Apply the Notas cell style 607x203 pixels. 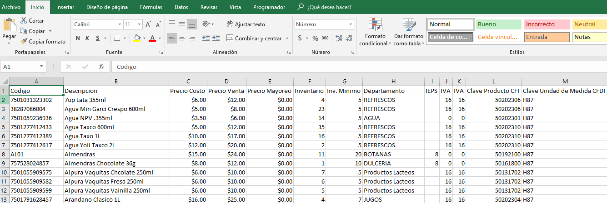[589, 37]
